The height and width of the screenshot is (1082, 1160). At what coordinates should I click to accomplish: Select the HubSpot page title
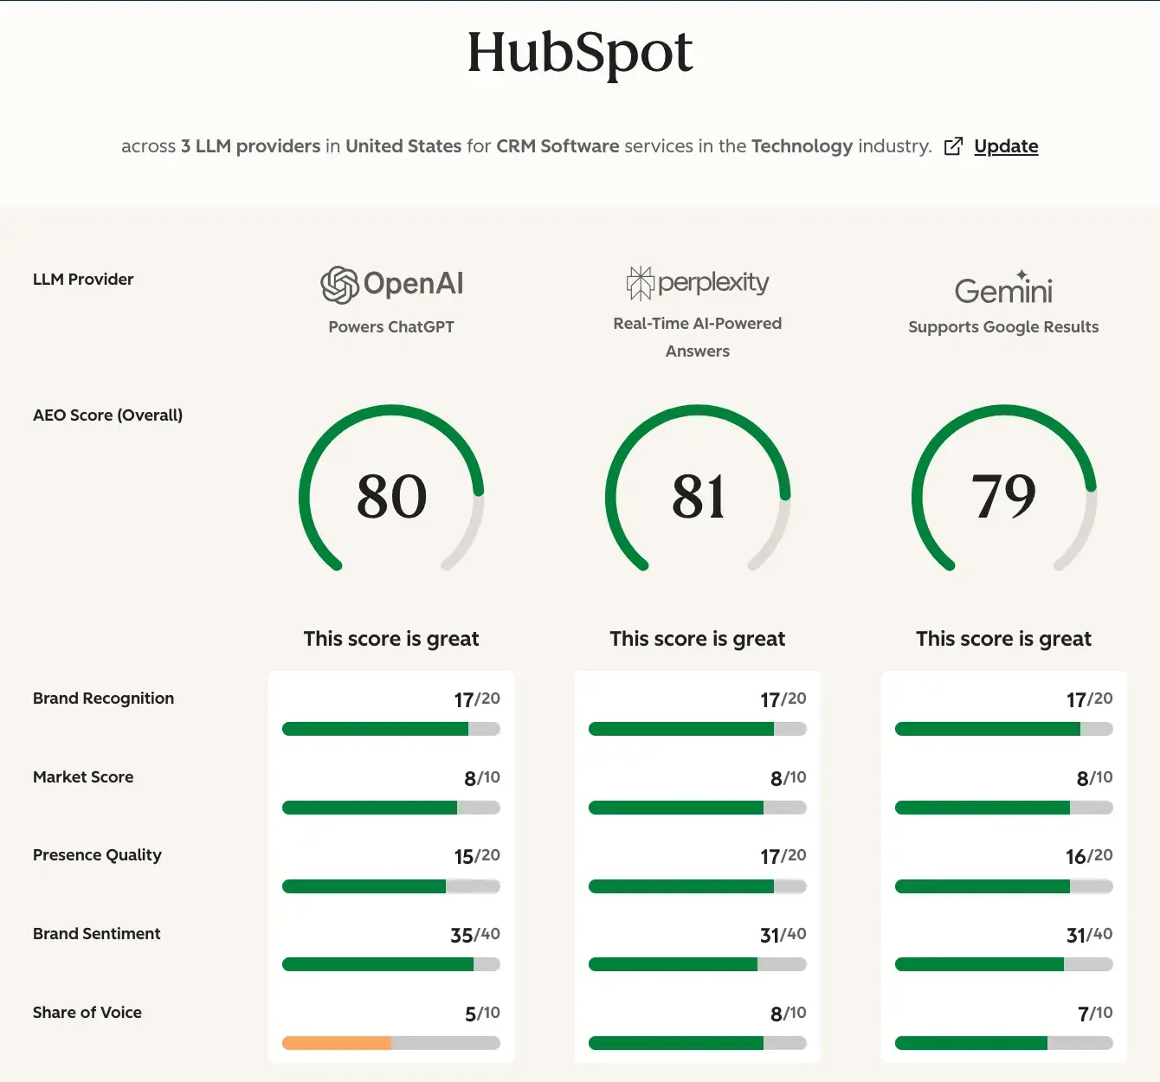(579, 52)
